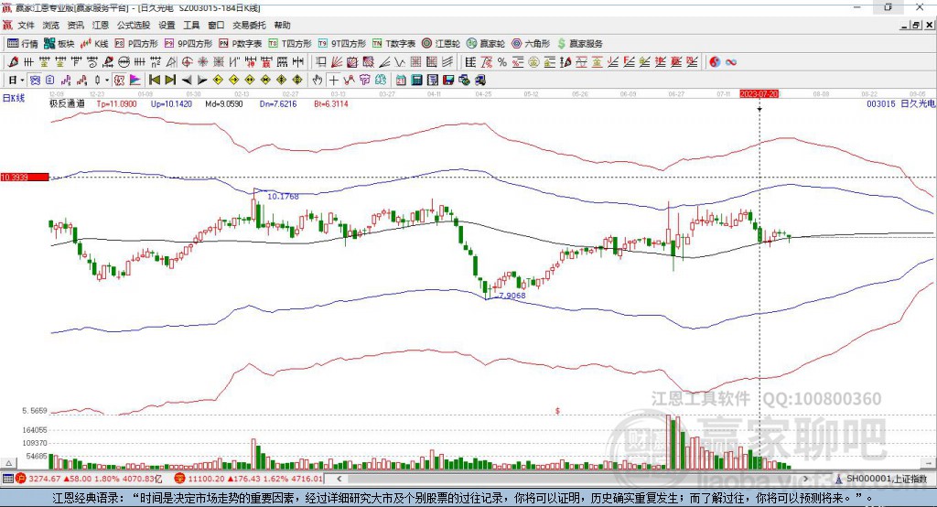
Task: Open the 资讯 menu
Action: click(75, 25)
